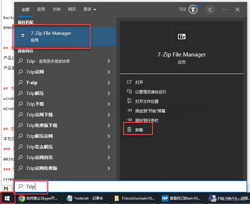Expand the 7zip免费版下载 chevron
This screenshot has height=204, width=250.
point(109,125)
